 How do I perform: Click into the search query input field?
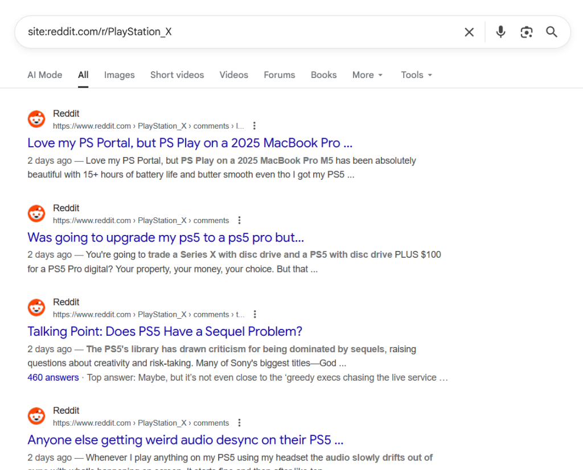pos(228,32)
